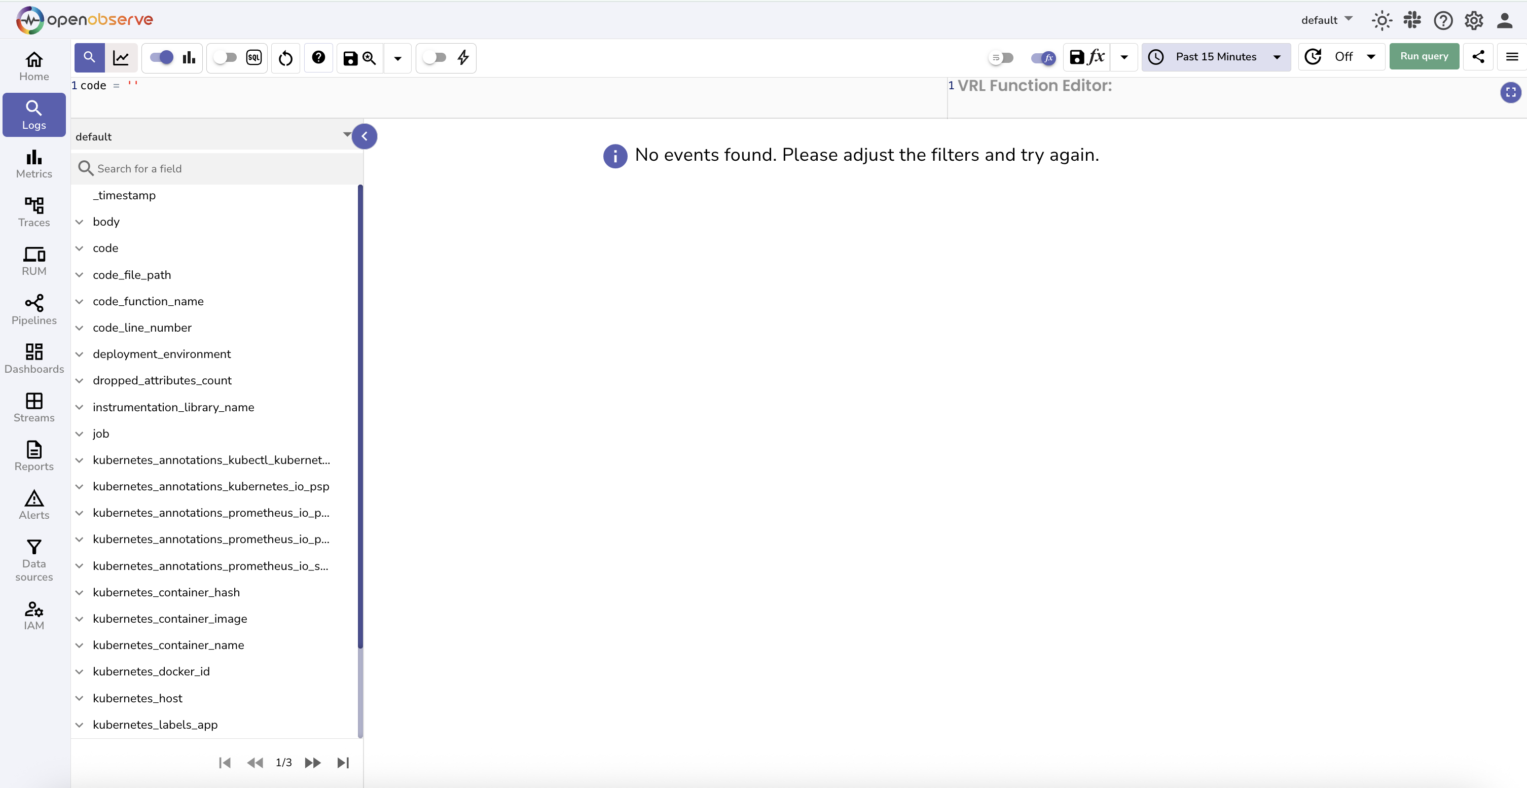Open the Traces section in sidebar
This screenshot has width=1527, height=788.
(34, 211)
